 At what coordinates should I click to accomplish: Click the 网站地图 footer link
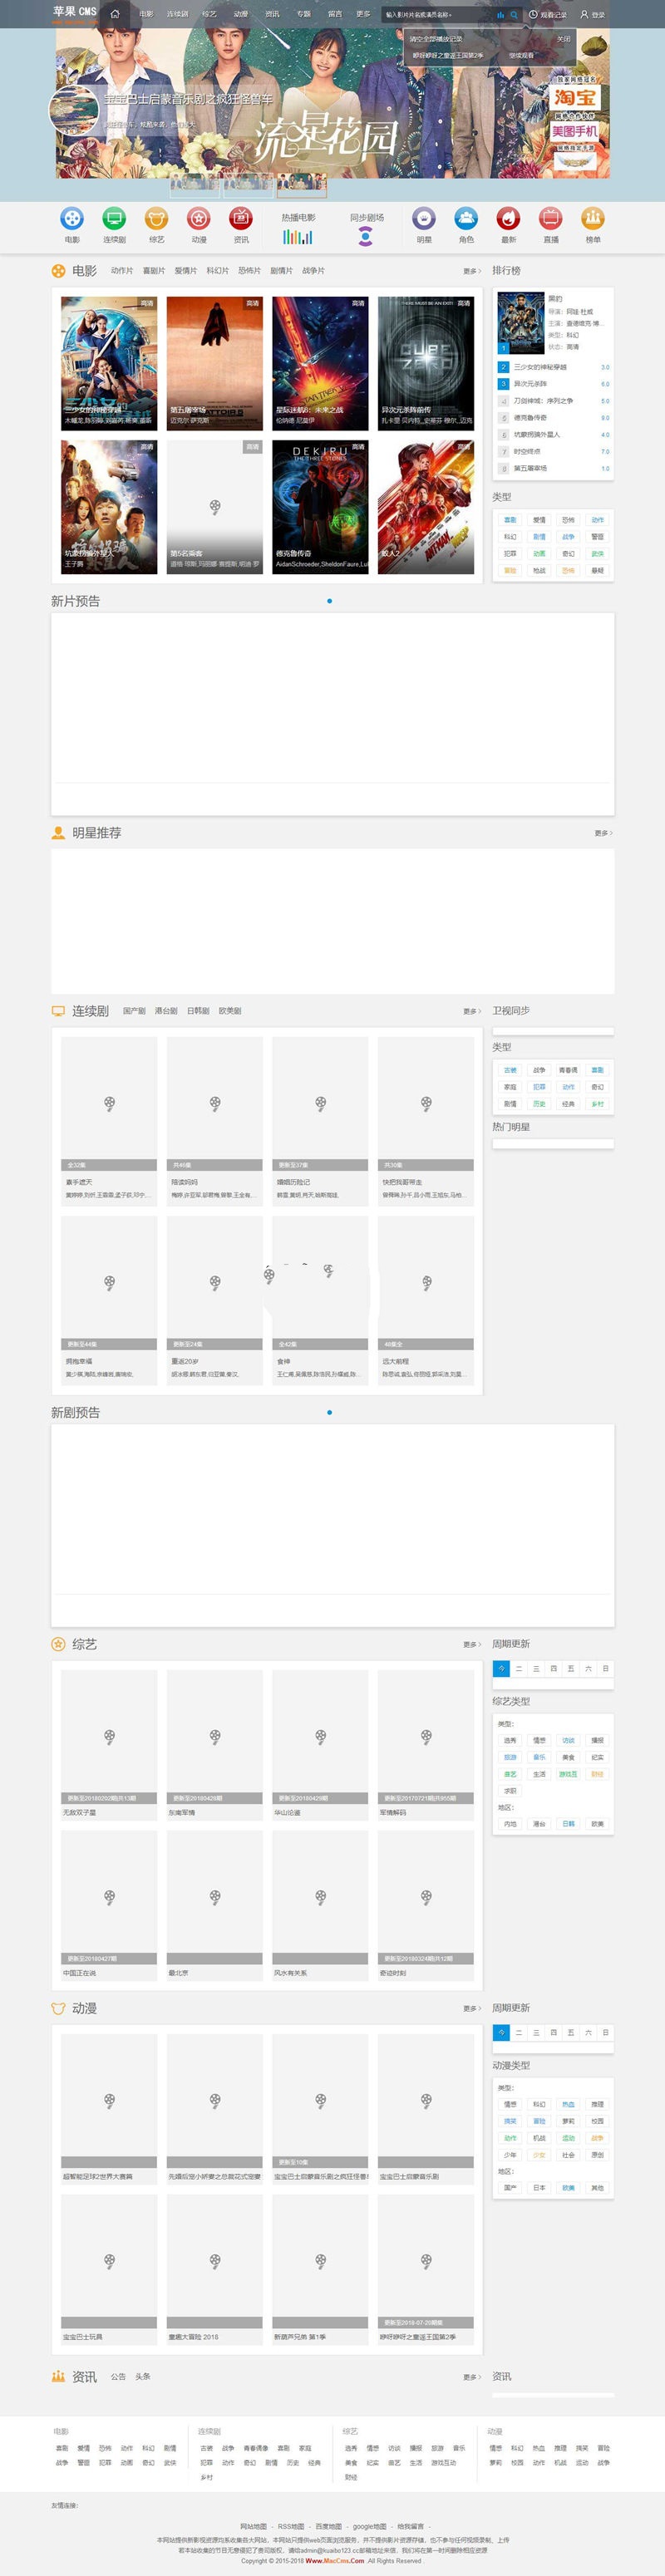click(253, 2526)
